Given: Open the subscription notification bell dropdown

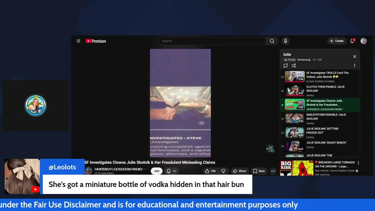Looking at the screenshot, I should 171,171.
